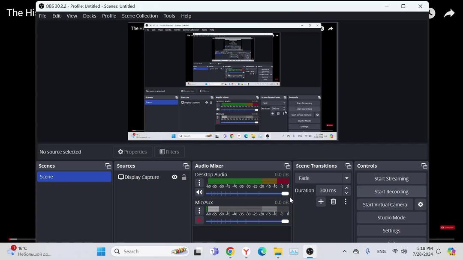The width and height of the screenshot is (463, 260).
Task: Open OBS Studio taskbar icon
Action: tap(310, 251)
